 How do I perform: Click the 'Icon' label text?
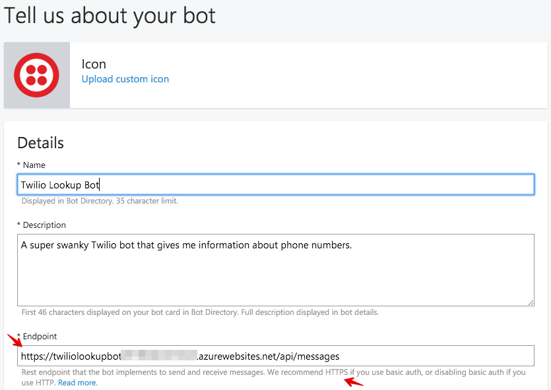coord(94,64)
